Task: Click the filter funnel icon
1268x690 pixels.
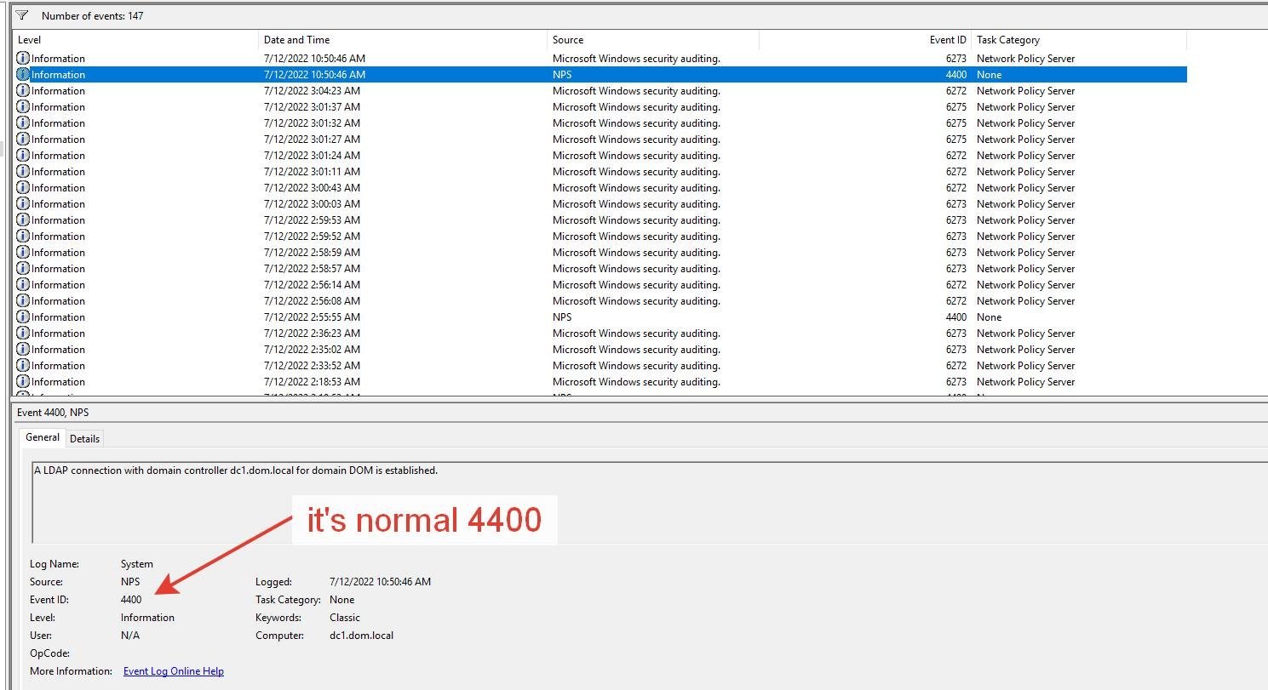Action: click(22, 15)
